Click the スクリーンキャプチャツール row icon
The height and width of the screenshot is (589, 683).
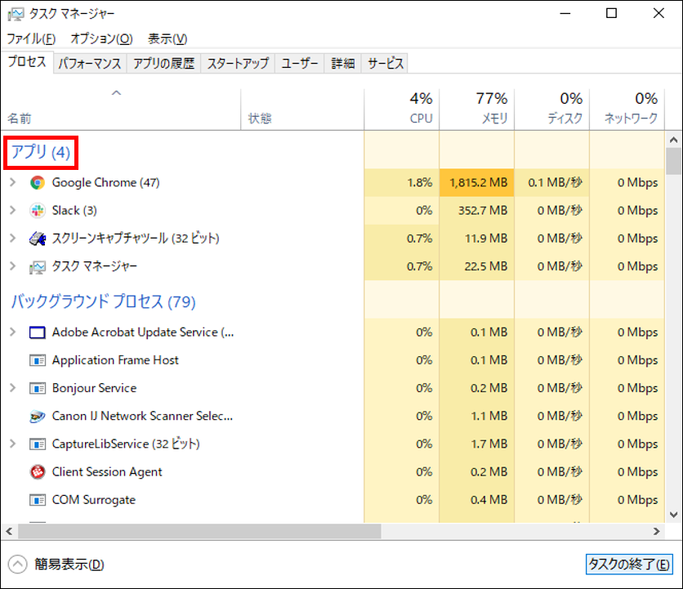point(38,239)
